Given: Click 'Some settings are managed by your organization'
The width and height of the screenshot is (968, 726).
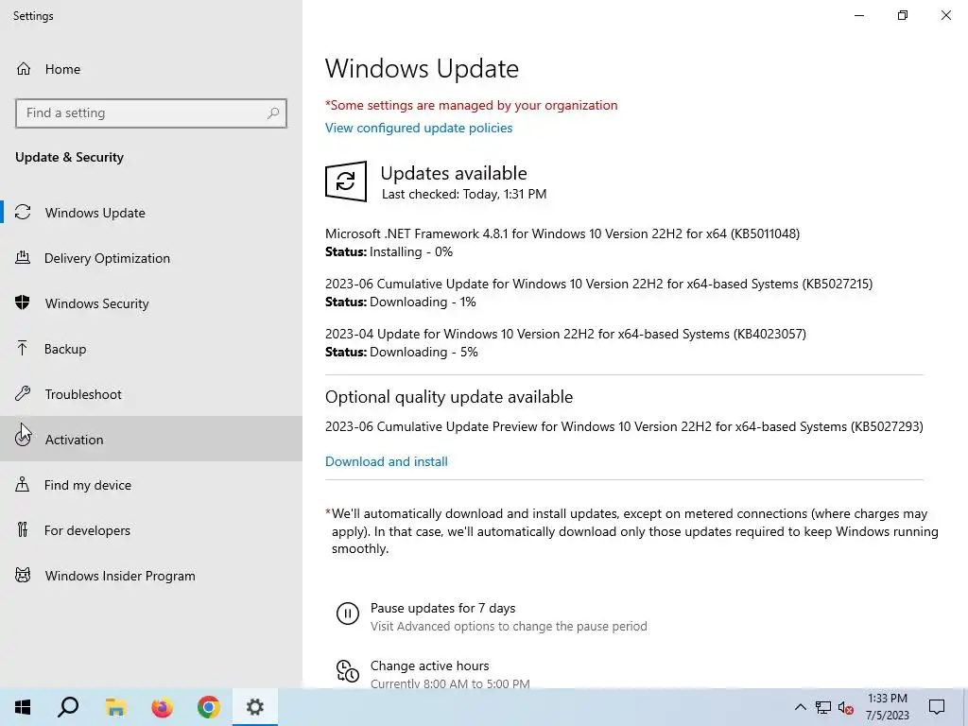Looking at the screenshot, I should point(471,105).
